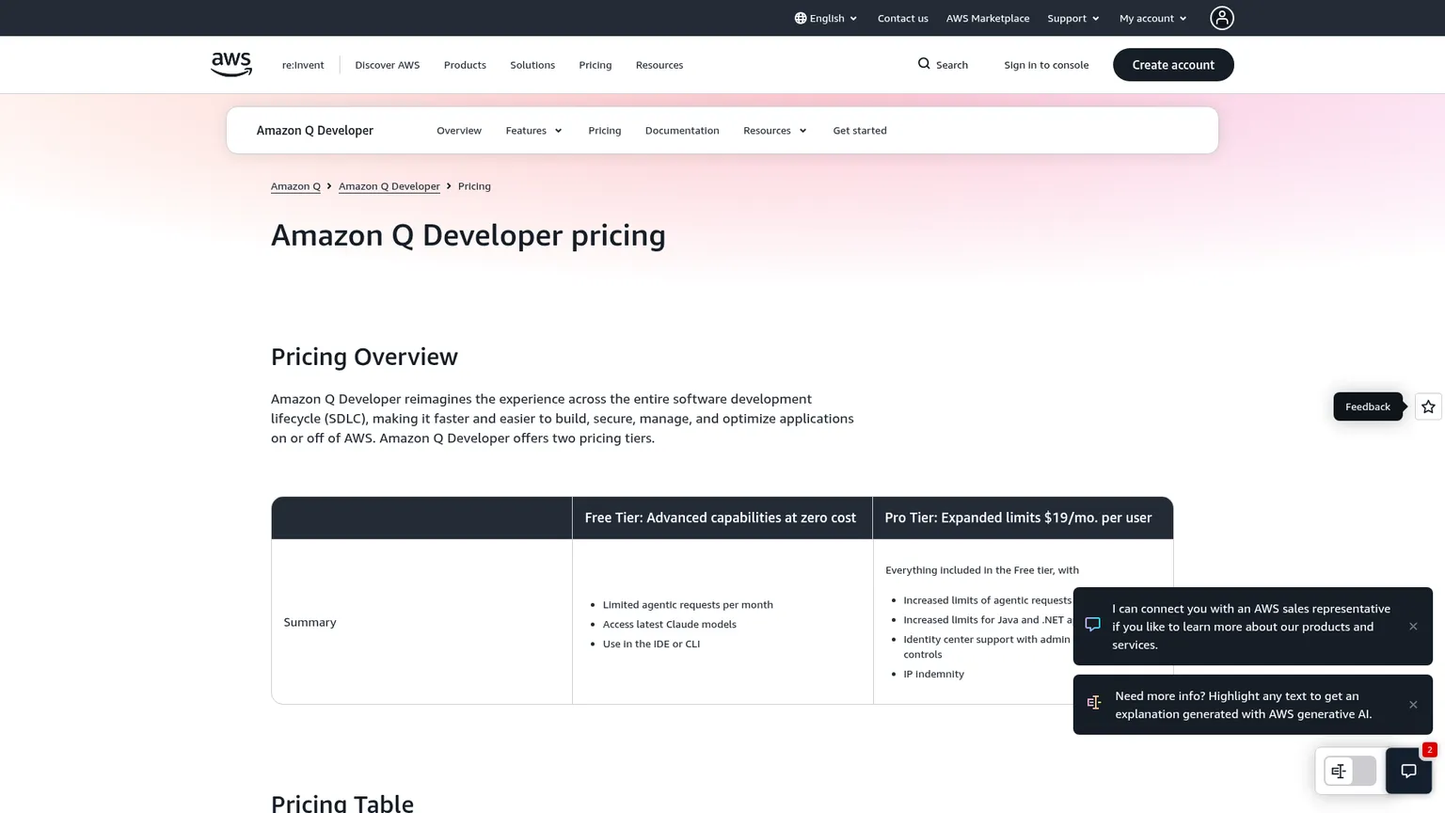Click the 'Amazon Q Developer pricing' page heading
This screenshot has height=813, width=1445.
point(468,235)
